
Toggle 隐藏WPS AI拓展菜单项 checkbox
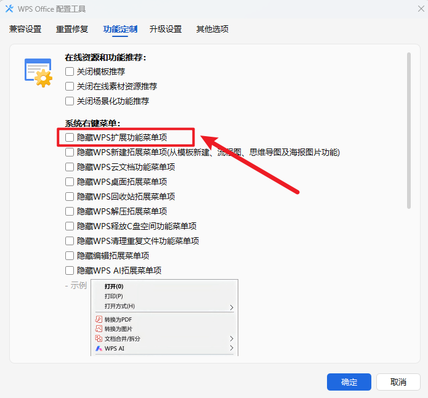pyautogui.click(x=70, y=270)
